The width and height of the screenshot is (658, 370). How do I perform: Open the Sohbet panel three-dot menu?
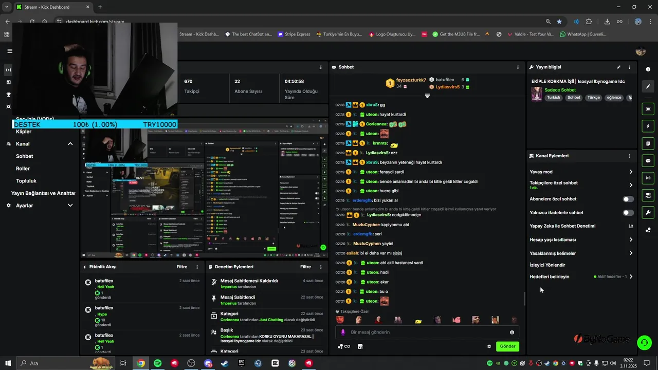(518, 67)
